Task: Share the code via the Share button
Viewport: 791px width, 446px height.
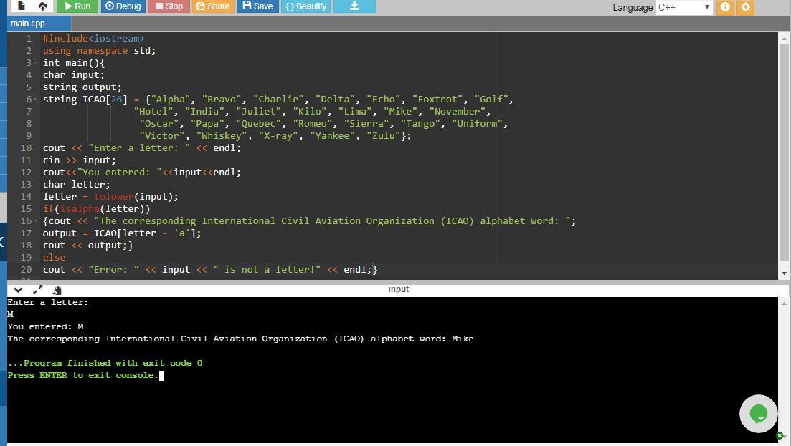Action: click(213, 6)
